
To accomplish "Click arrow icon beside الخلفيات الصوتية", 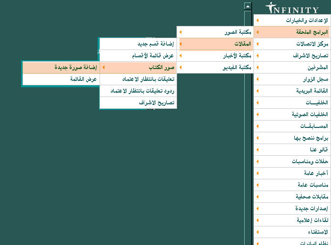I will click(x=258, y=115).
